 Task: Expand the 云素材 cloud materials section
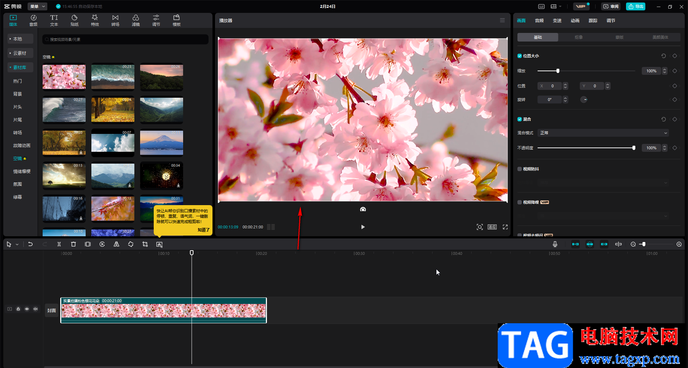click(20, 53)
